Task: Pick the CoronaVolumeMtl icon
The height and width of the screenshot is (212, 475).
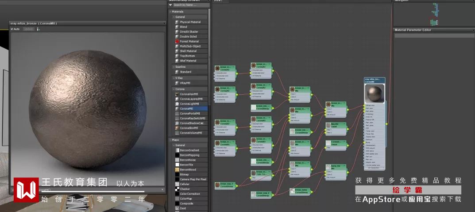Action: (177, 133)
